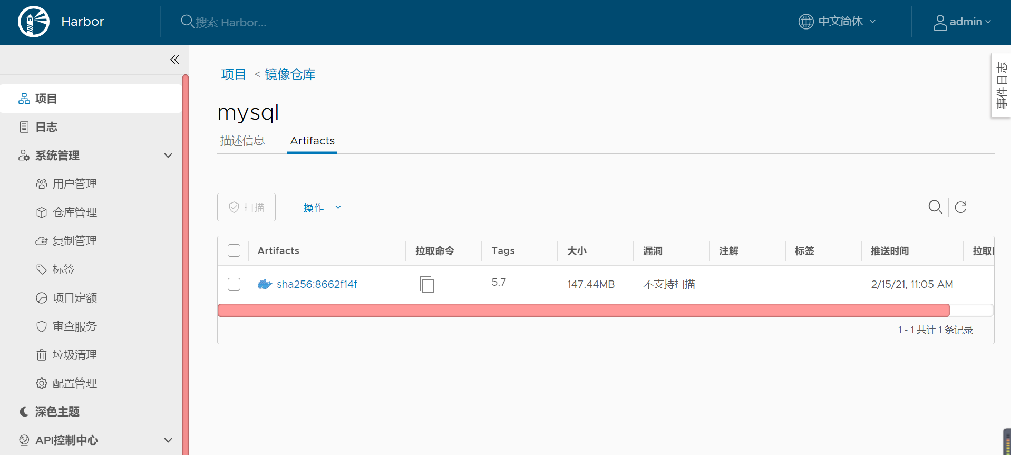Screen dimensions: 1011x455
Task: Click the 扫描 scan button
Action: point(246,207)
